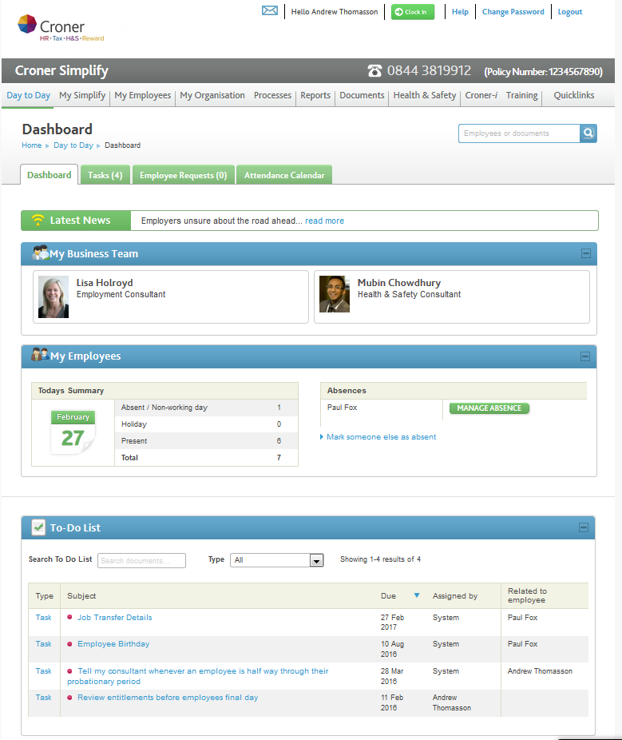This screenshot has height=740, width=622.
Task: Open My Employees menu
Action: click(142, 95)
